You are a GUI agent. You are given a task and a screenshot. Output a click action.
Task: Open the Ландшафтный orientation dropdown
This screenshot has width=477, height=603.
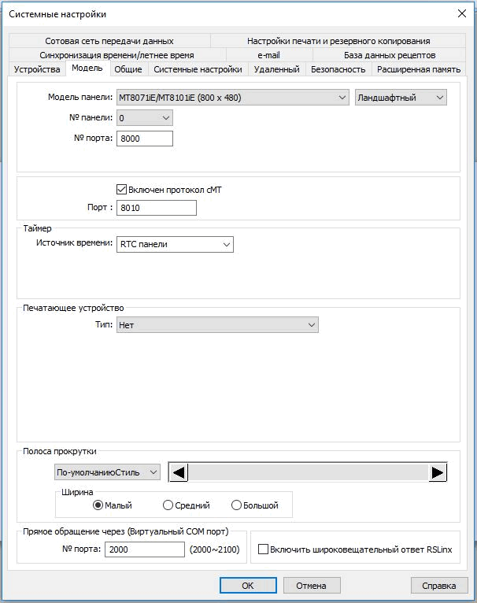coord(401,98)
